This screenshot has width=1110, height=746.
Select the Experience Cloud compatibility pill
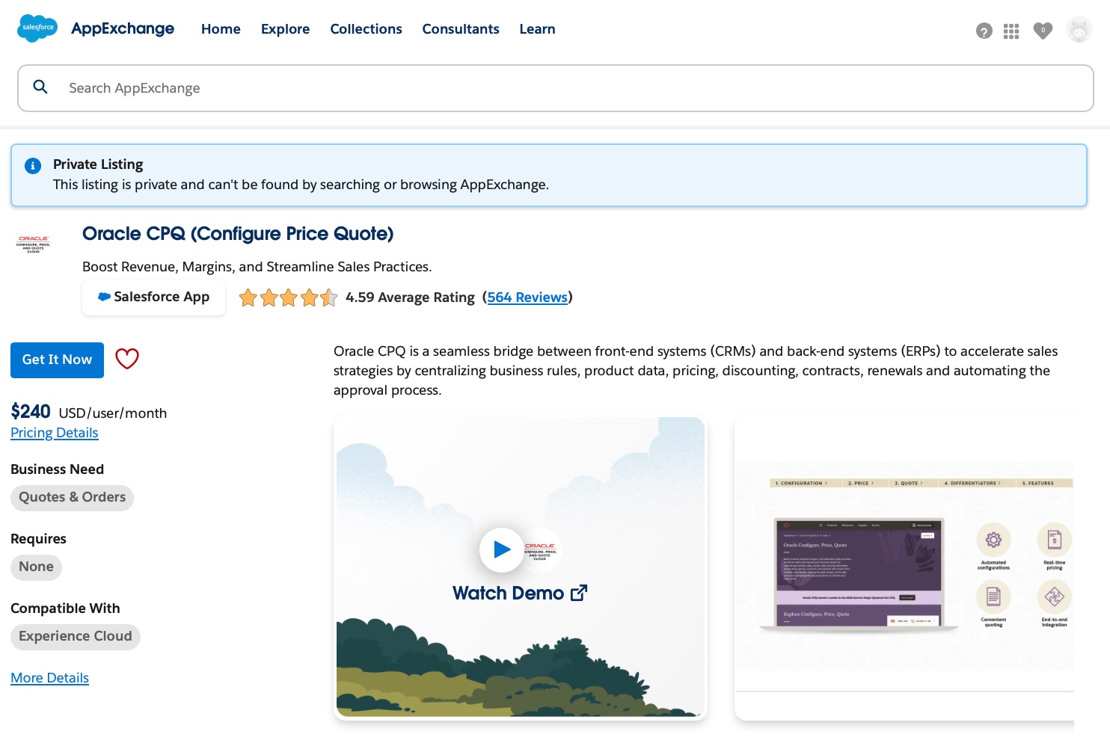tap(75, 636)
